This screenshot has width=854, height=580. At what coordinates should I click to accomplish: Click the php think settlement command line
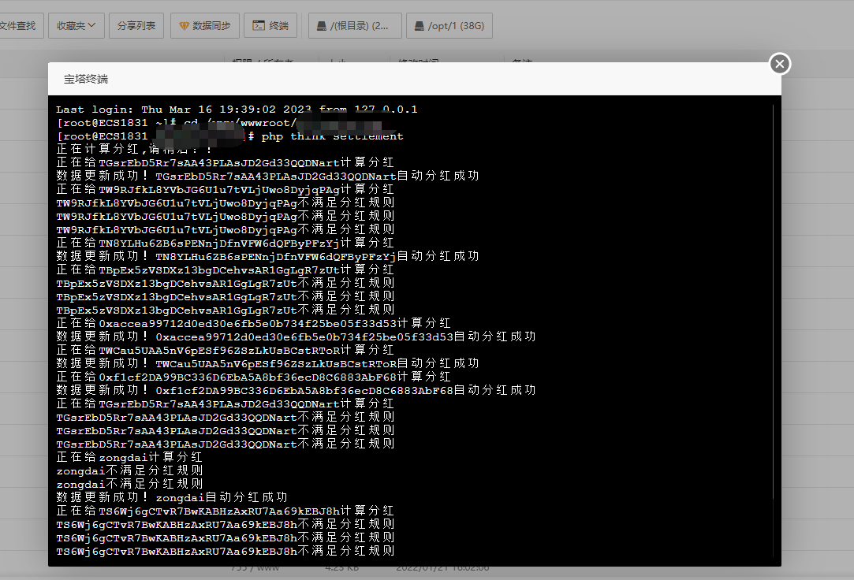pyautogui.click(x=230, y=136)
